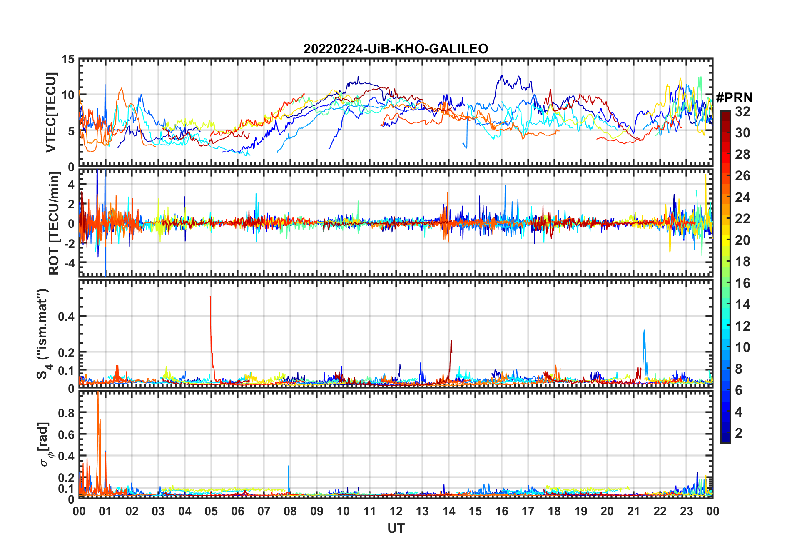This screenshot has height=554, width=792.
Task: Click the UT x-axis label
Action: (396, 528)
